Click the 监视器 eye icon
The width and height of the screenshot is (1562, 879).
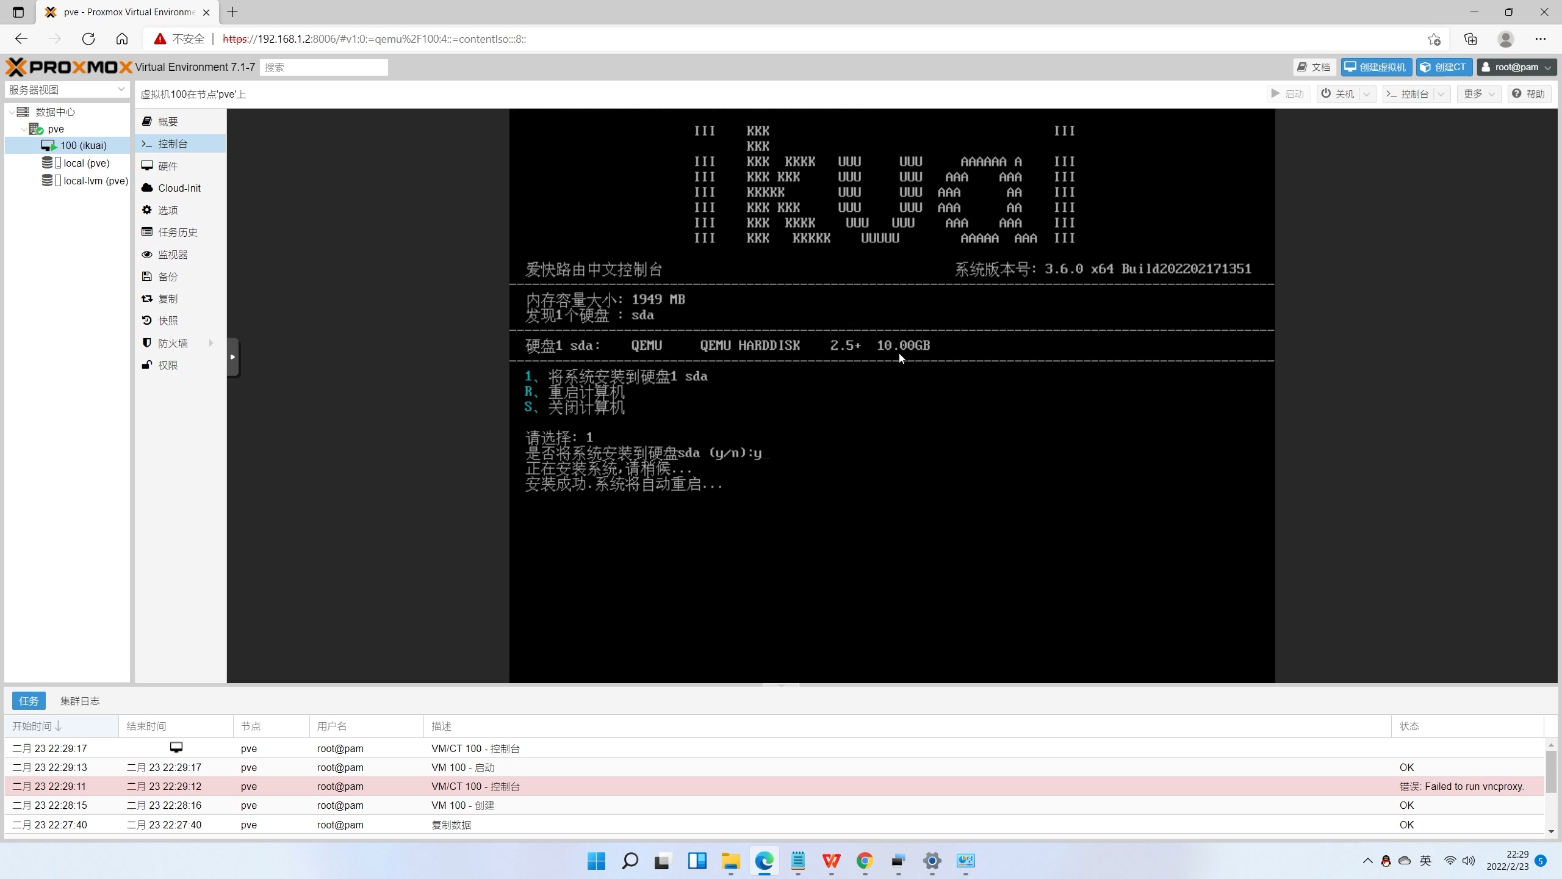(147, 255)
